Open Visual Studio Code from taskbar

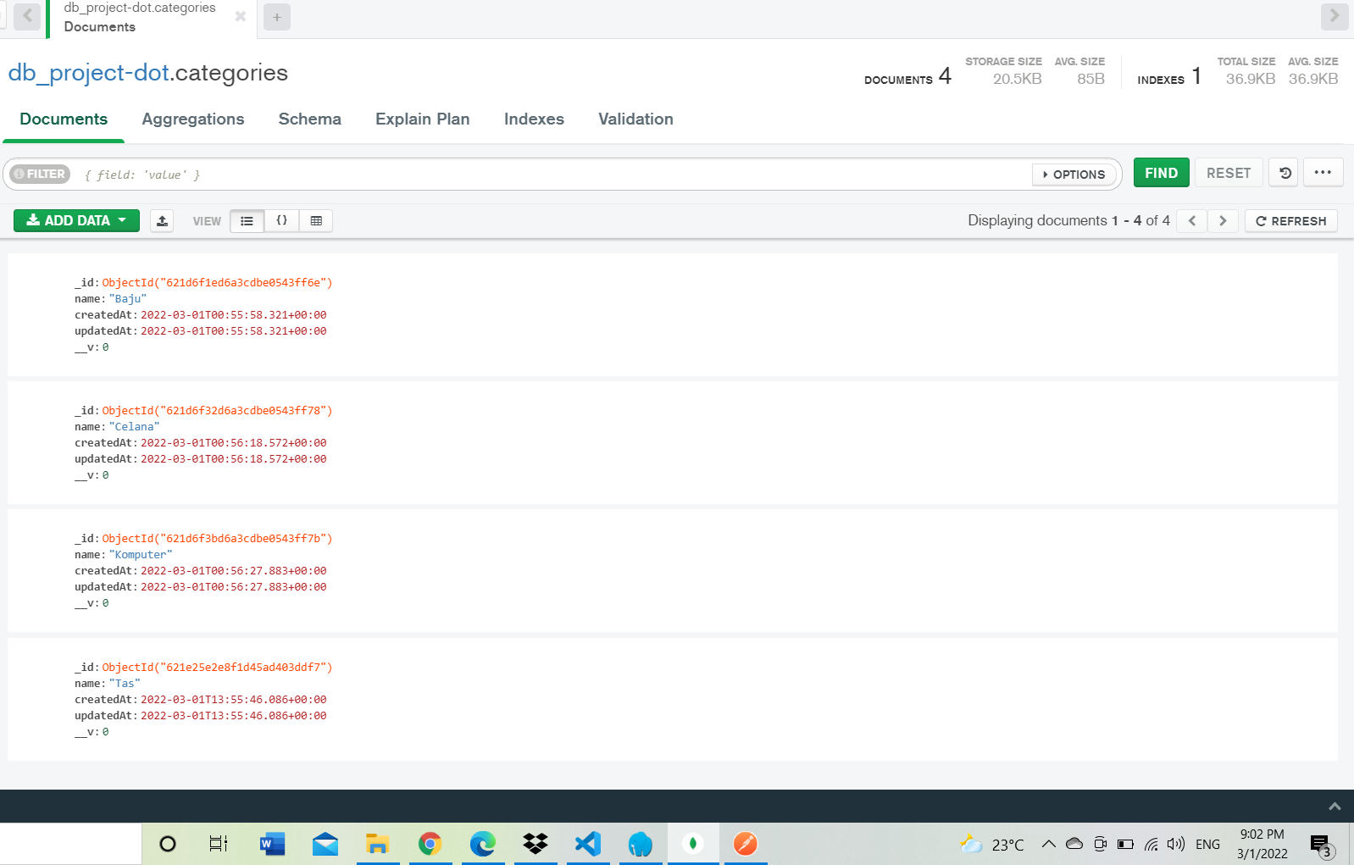pos(588,844)
